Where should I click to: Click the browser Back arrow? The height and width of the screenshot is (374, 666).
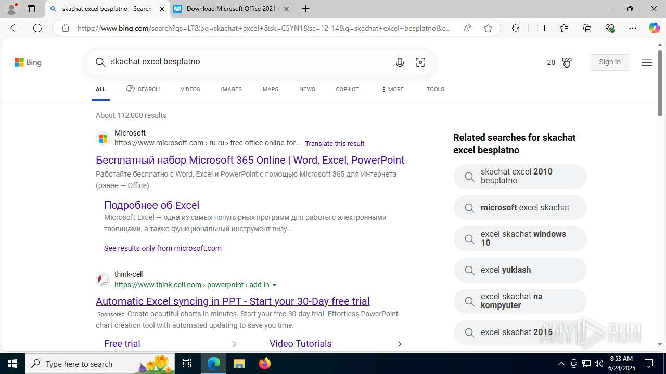click(x=15, y=28)
